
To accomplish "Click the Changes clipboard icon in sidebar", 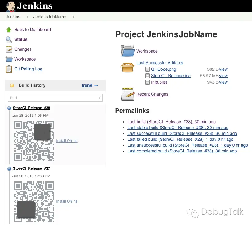I will tap(8, 49).
